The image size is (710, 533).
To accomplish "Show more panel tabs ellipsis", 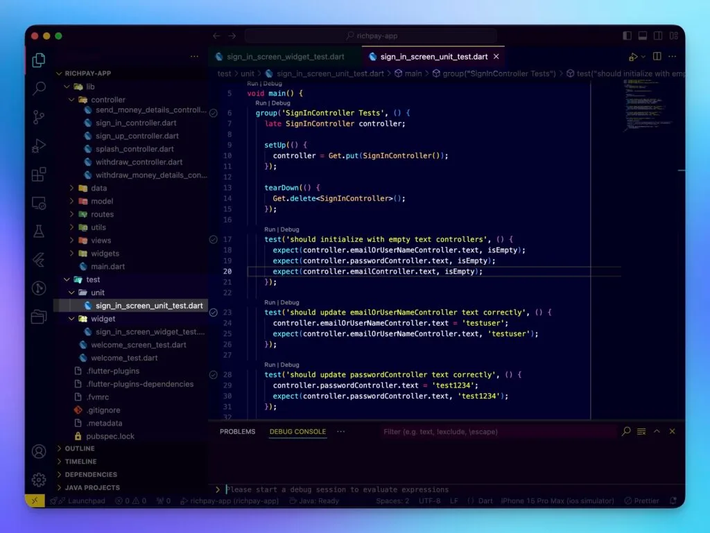I will click(341, 432).
